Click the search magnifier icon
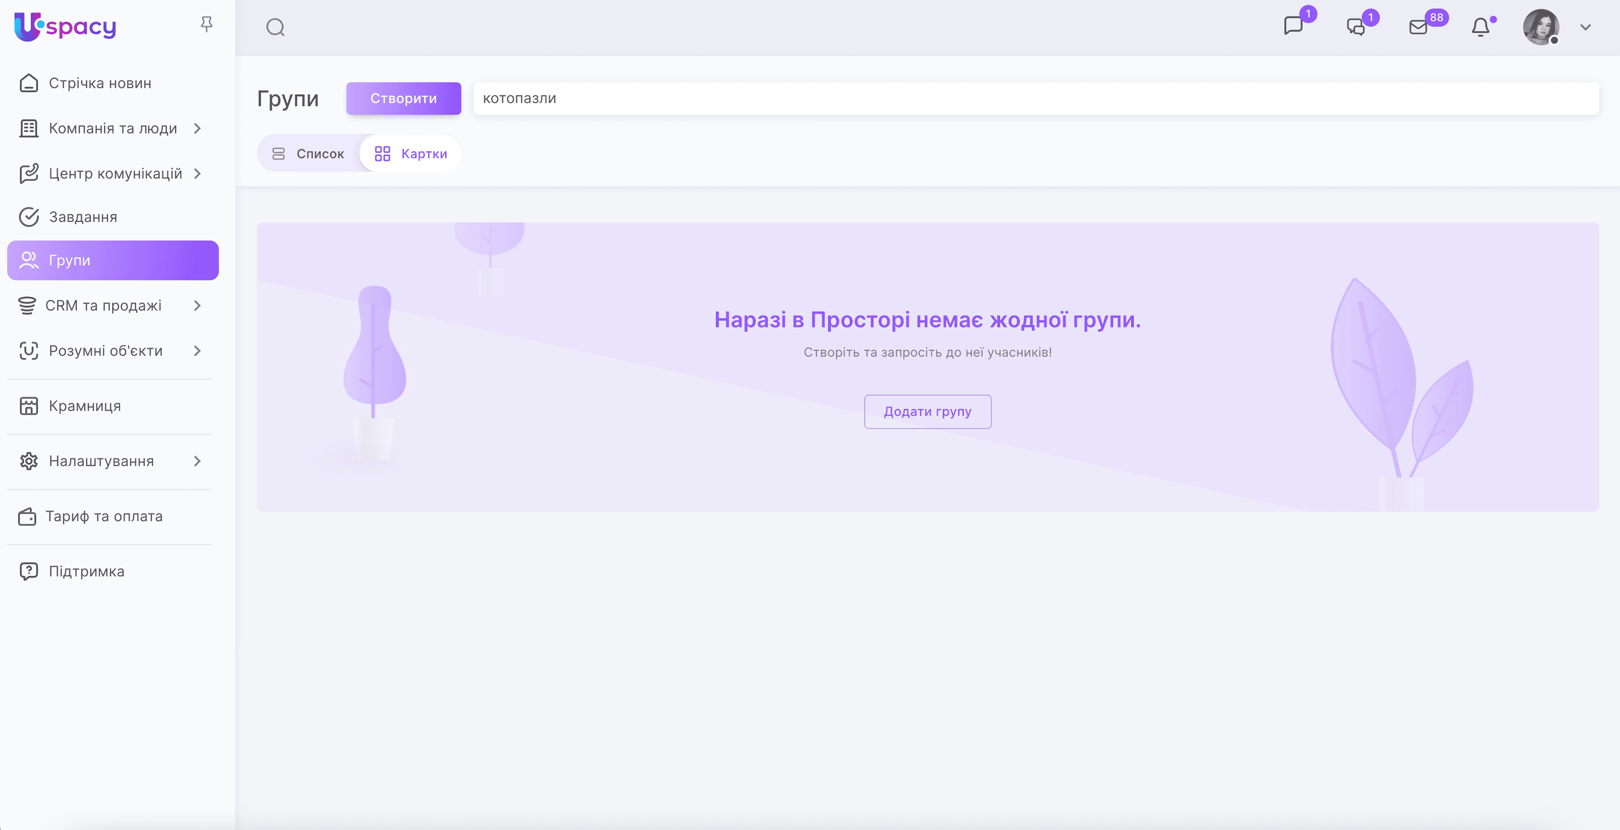 point(275,27)
